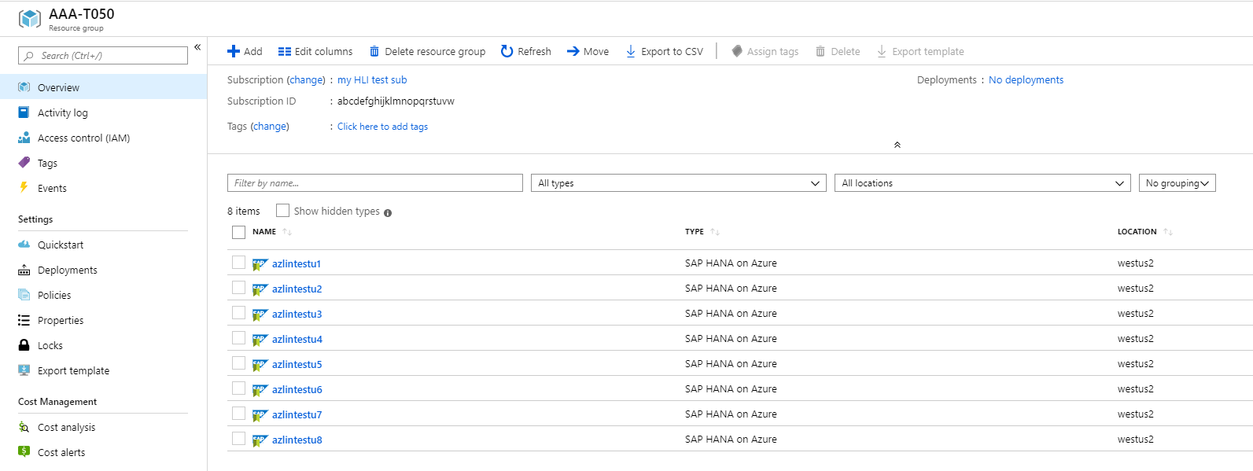The width and height of the screenshot is (1253, 471).
Task: Click the Access control (IAM) people icon
Action: pos(24,138)
